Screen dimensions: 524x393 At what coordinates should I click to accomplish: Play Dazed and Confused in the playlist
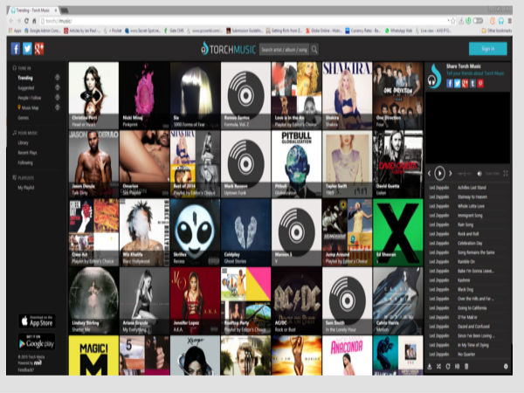click(x=473, y=327)
